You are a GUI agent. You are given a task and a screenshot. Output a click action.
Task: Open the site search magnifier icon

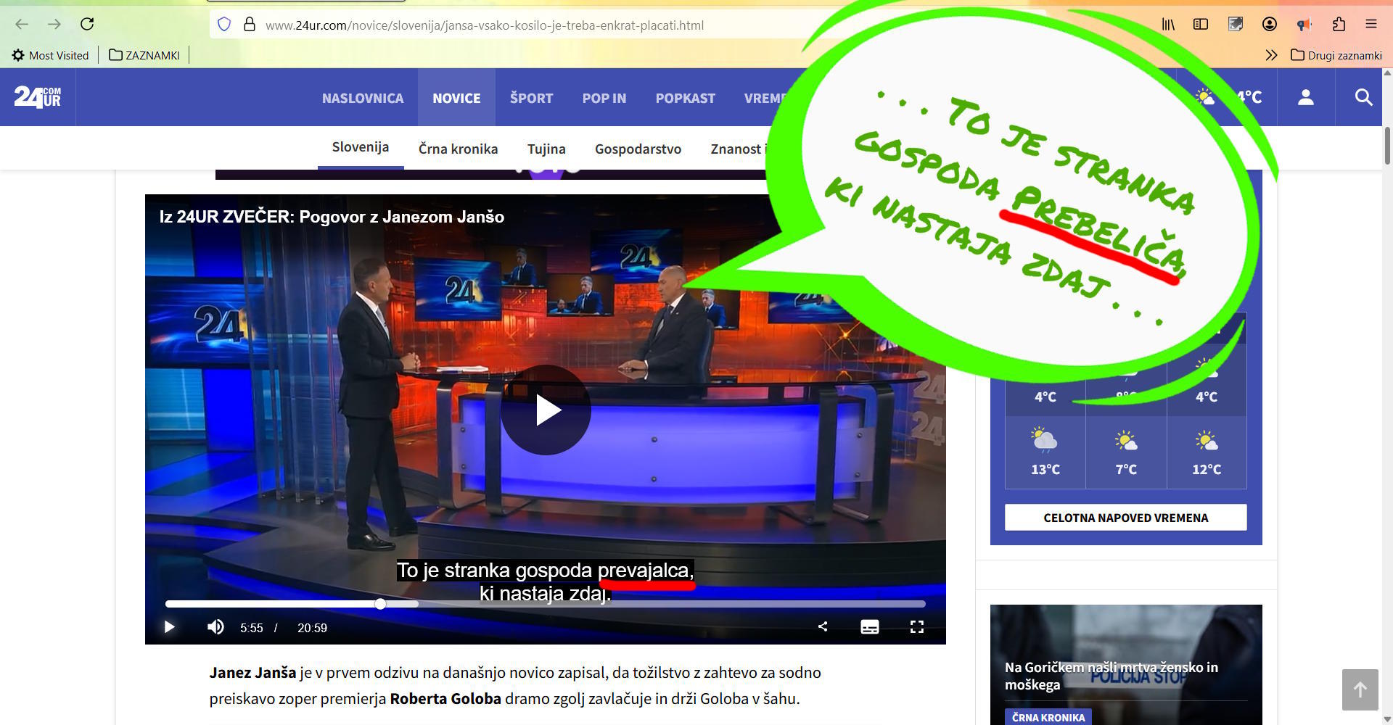pos(1363,97)
